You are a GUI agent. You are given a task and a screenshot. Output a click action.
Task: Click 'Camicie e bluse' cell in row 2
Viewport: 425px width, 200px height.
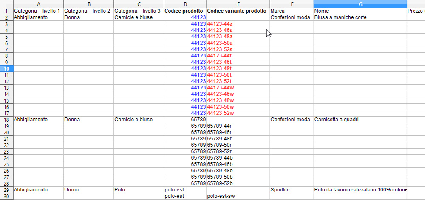[x=139, y=17]
